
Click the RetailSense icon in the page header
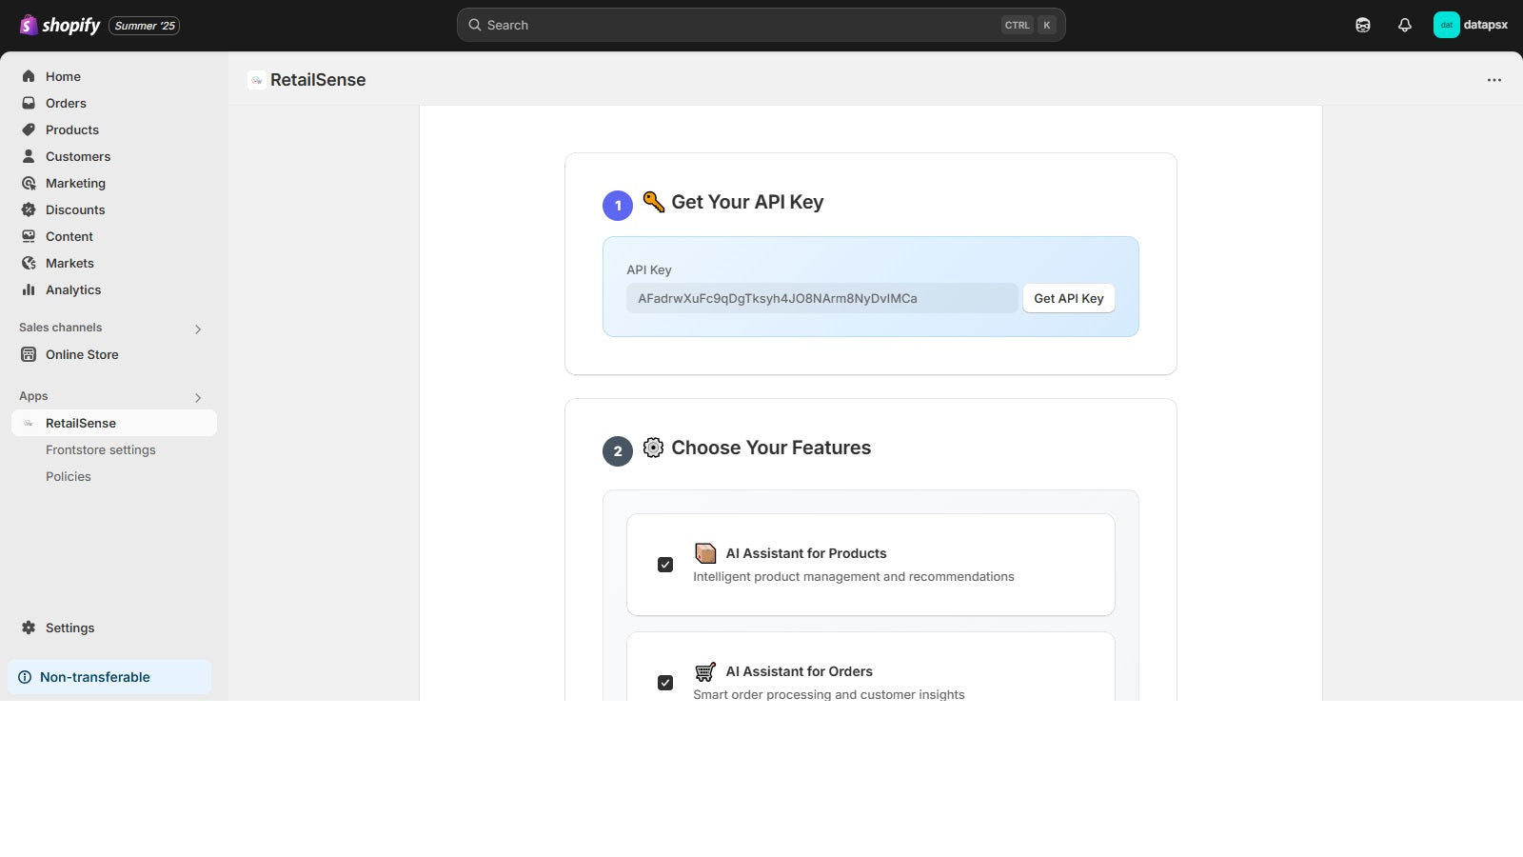pyautogui.click(x=256, y=80)
